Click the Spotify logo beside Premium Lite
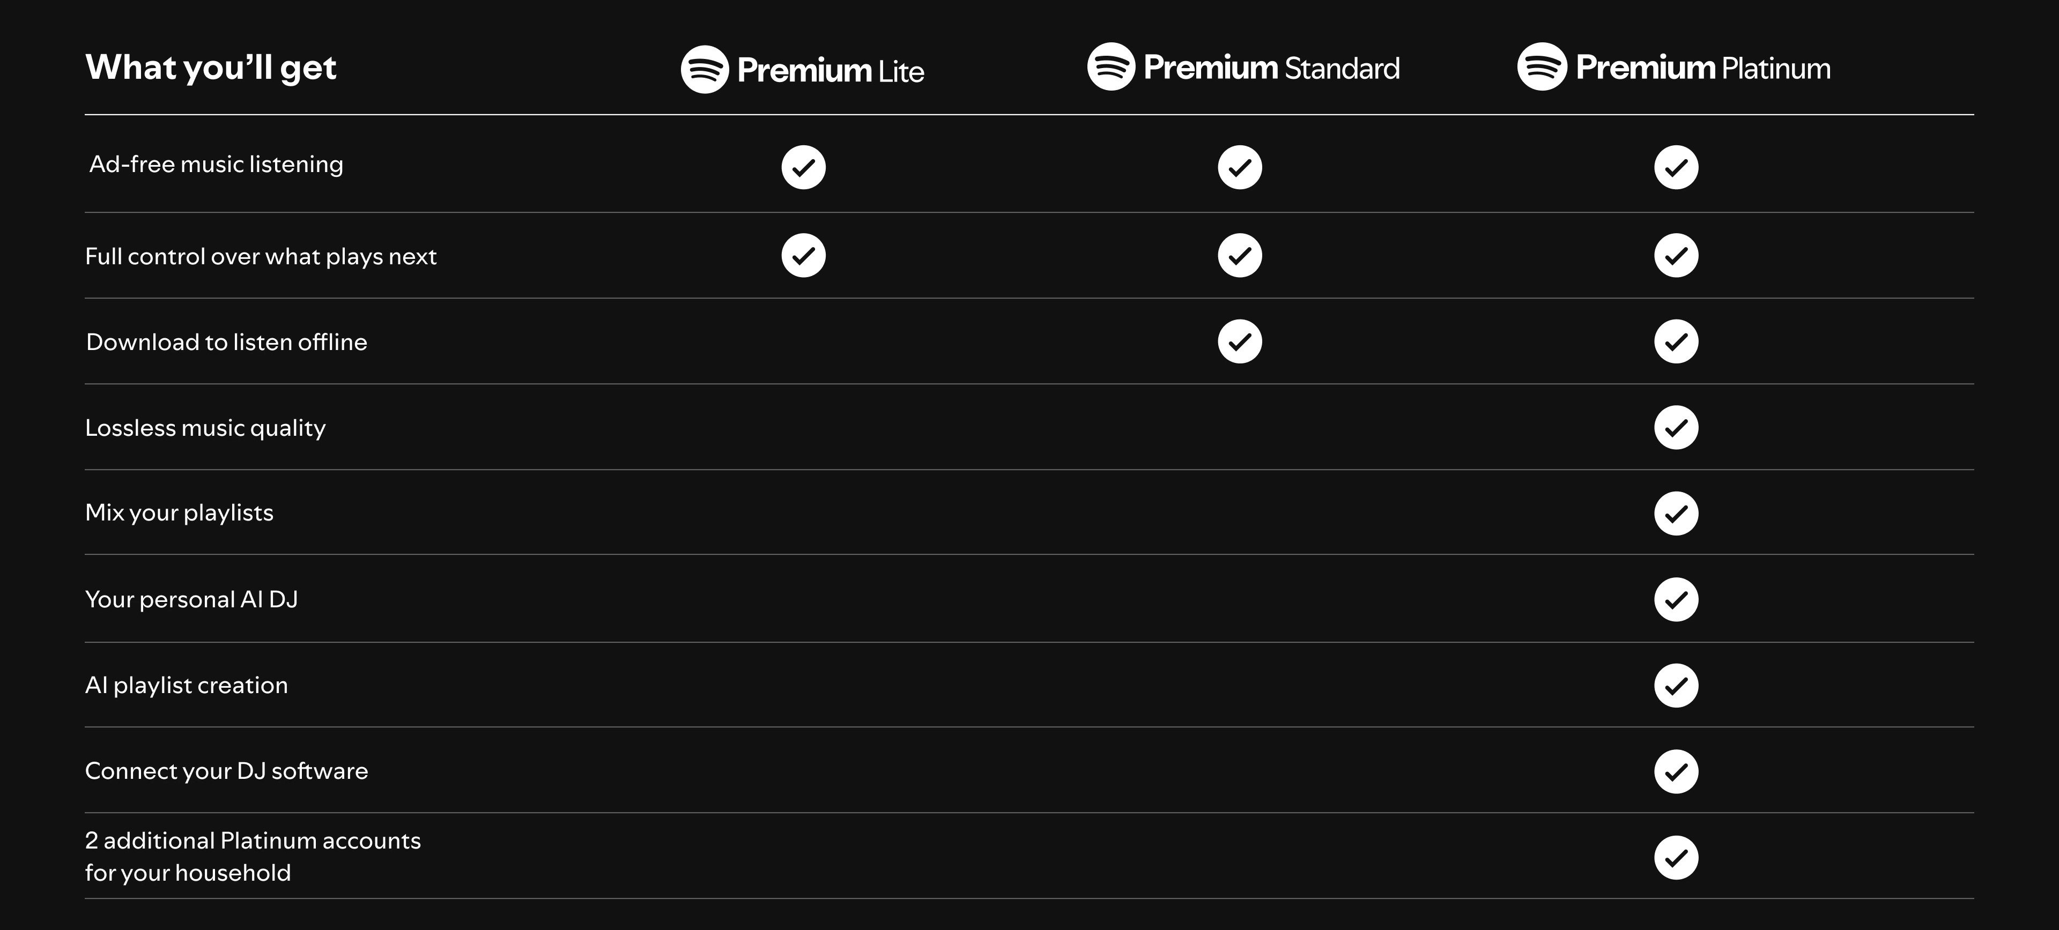Screen dimensions: 2059x930 (x=704, y=70)
